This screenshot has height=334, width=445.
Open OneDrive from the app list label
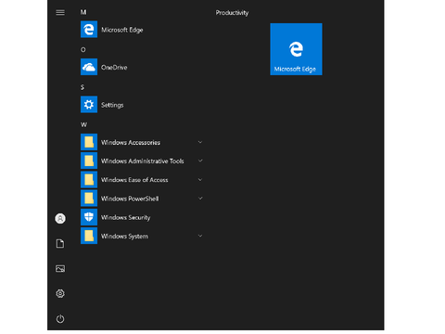[x=114, y=67]
